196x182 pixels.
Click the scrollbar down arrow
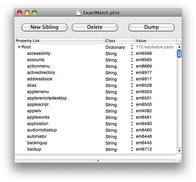179,151
